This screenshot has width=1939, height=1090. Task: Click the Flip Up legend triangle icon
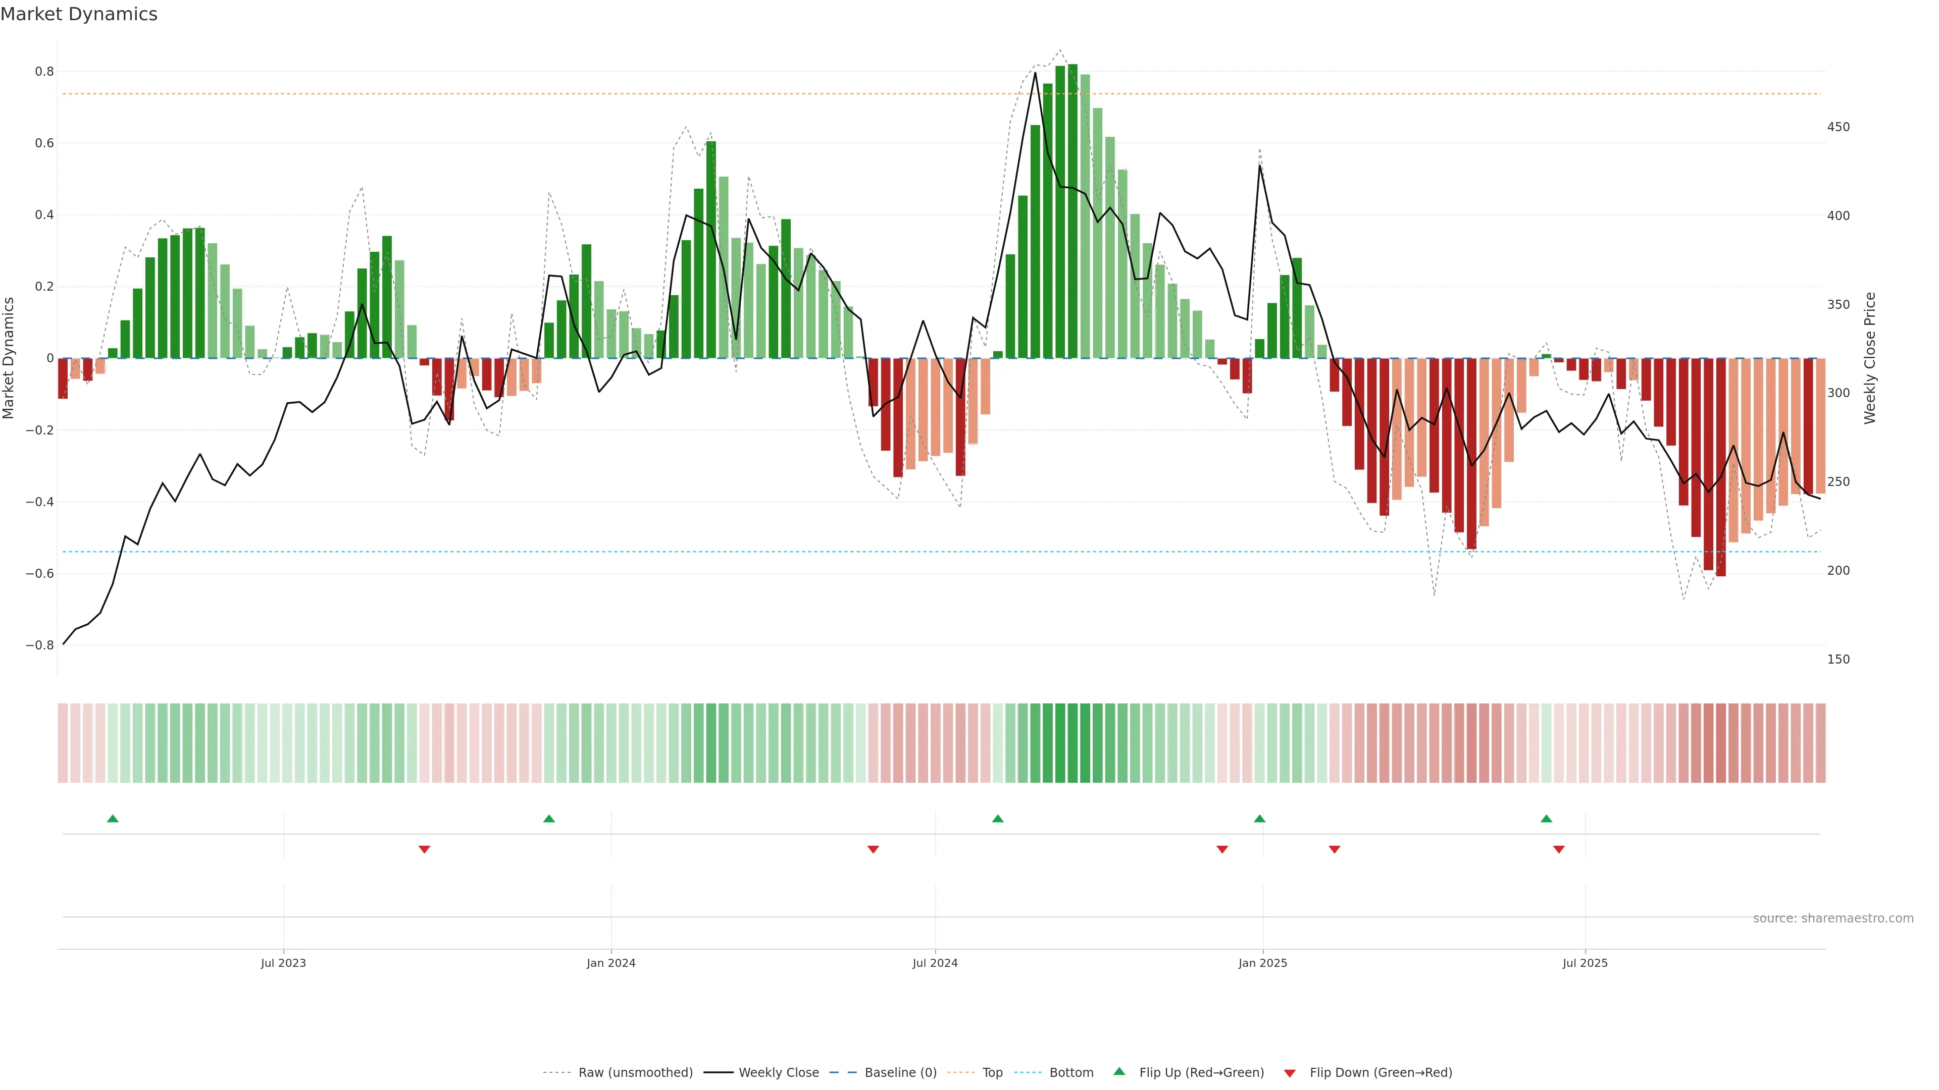coord(1118,1071)
